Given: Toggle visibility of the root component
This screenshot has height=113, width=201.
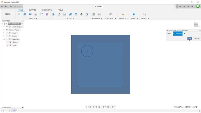Looking at the screenshot, I should click(6, 24).
